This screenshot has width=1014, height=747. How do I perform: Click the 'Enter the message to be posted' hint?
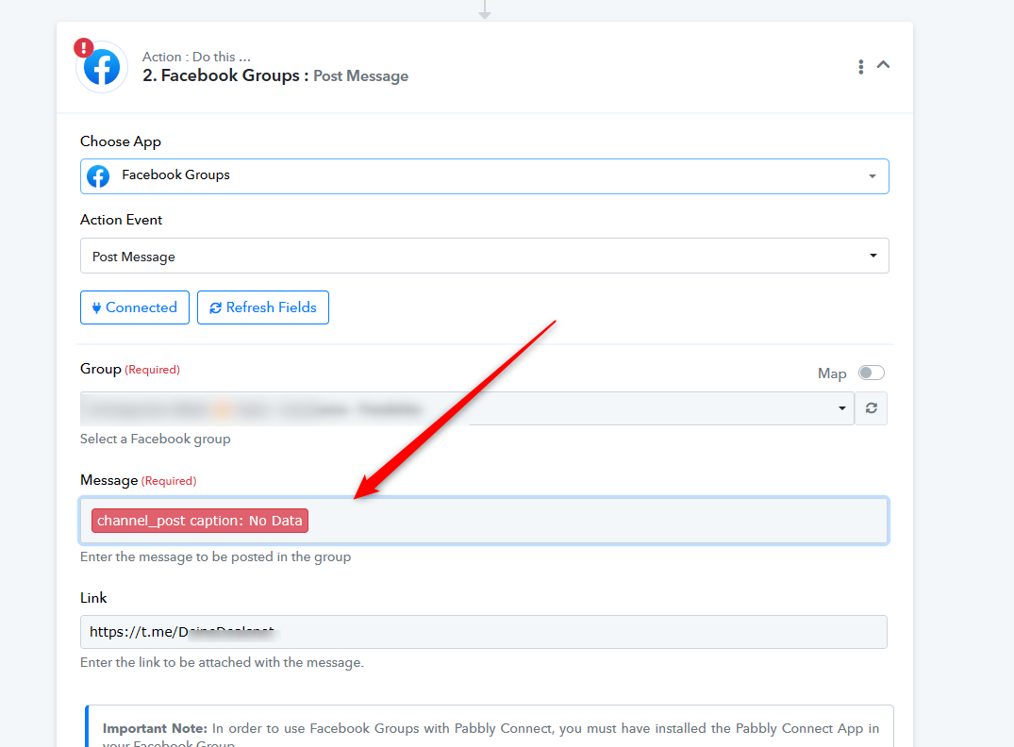tap(215, 556)
